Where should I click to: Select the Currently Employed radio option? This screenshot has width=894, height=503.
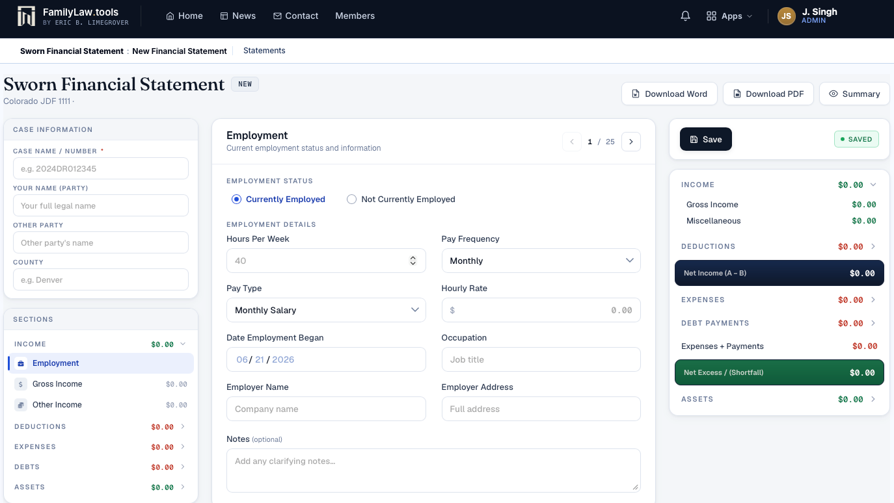tap(278, 200)
